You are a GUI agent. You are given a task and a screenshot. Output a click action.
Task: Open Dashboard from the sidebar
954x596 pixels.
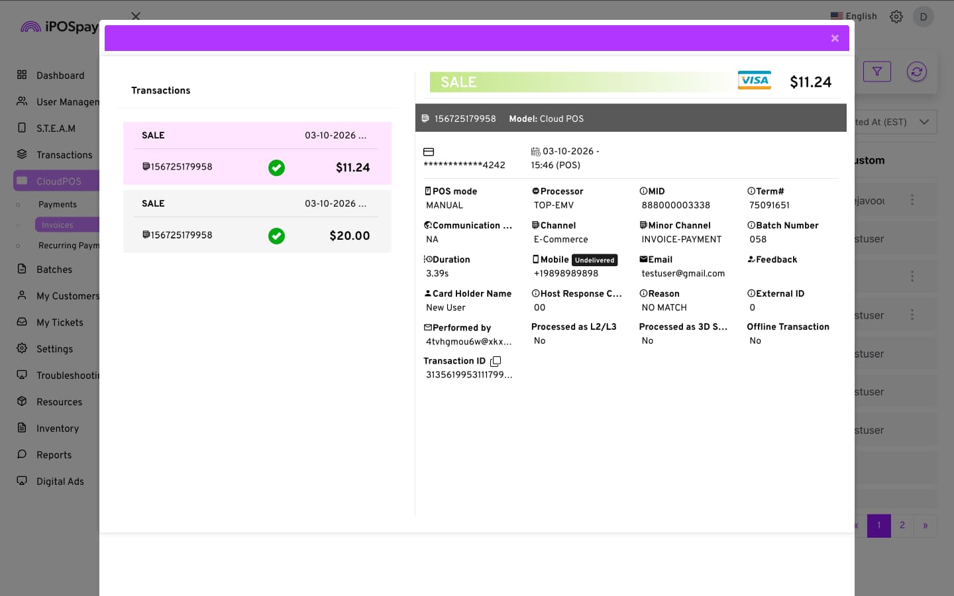tap(60, 75)
